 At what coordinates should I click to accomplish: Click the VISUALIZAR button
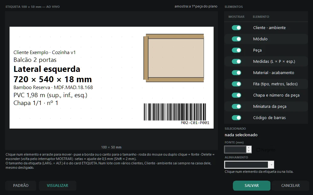[x=58, y=186]
